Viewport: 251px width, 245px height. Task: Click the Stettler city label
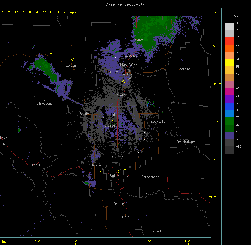click(185, 69)
